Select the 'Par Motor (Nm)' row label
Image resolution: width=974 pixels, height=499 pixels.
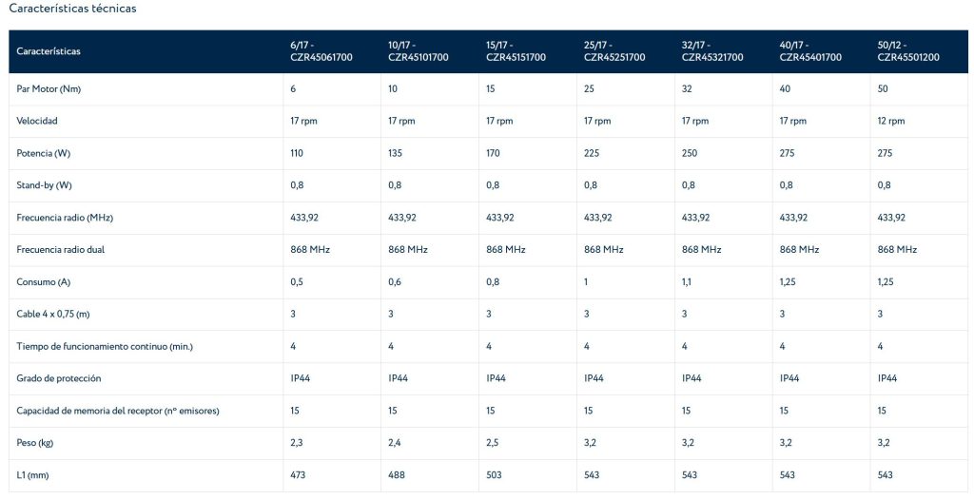[x=49, y=88]
